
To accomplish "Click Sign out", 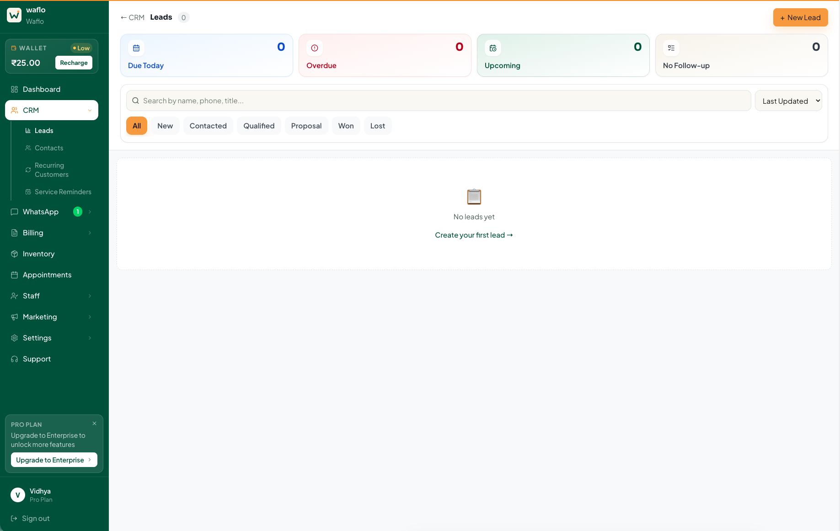I will click(30, 518).
